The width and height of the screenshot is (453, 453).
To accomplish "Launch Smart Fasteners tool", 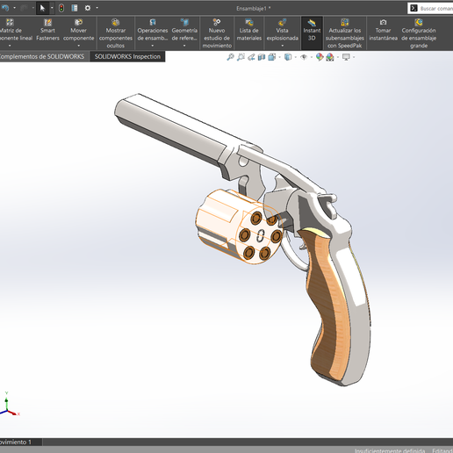I will (x=47, y=30).
